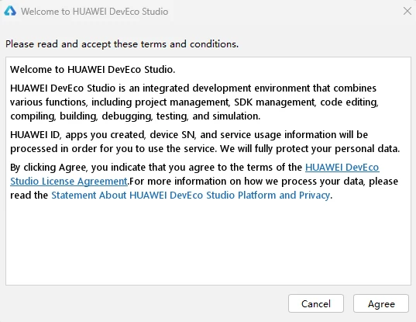Screen dimensions: 416x322
Task: Click the 'Please read and accept these terms and conditions.' text
Action: tap(122, 44)
